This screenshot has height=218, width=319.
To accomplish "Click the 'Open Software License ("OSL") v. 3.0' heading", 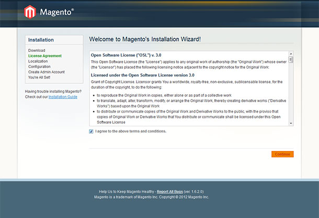I will tap(126, 55).
